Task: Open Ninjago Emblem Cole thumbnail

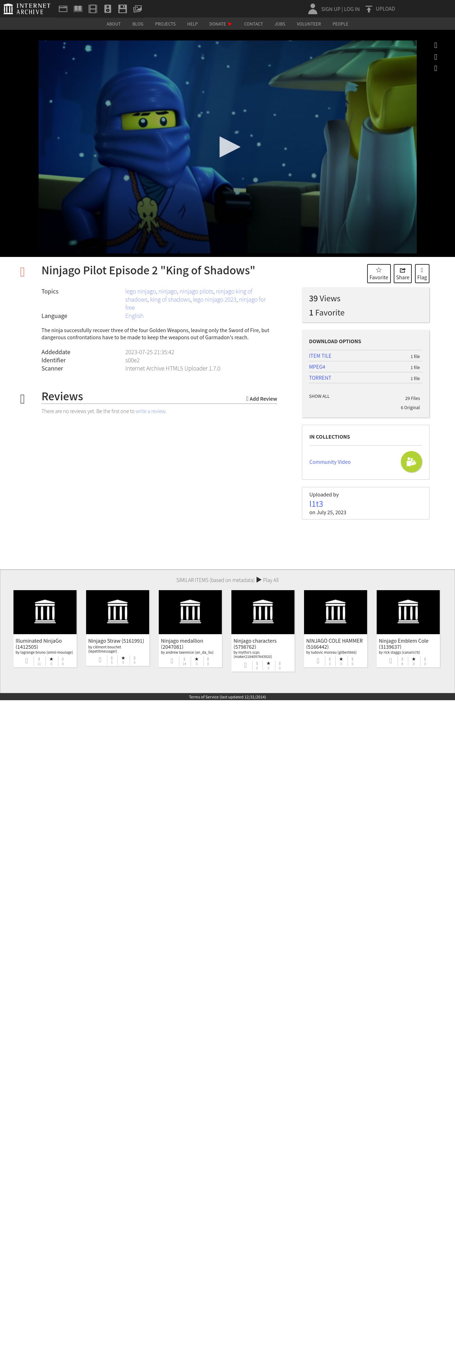Action: [x=408, y=612]
